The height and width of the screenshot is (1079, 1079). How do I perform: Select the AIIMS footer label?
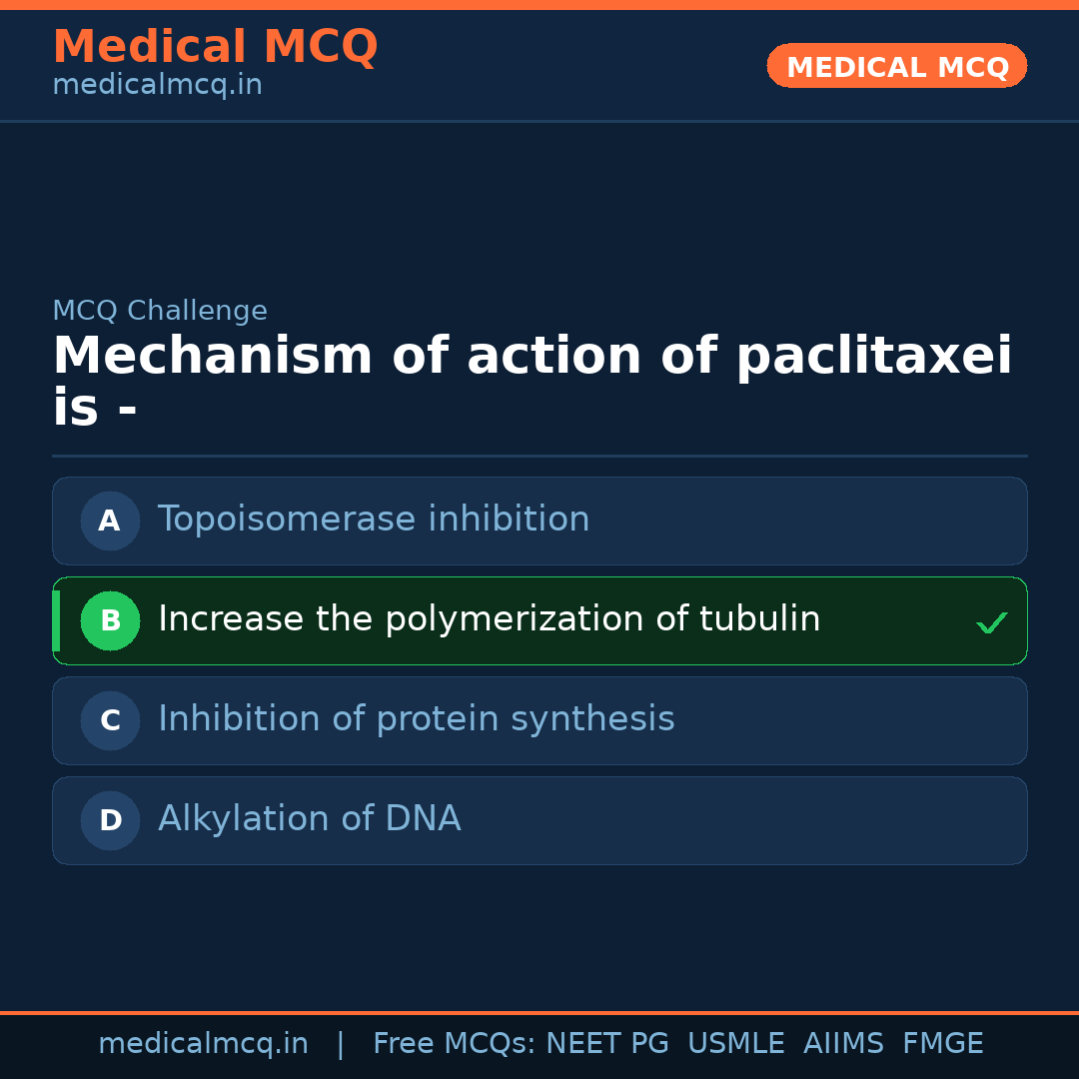tap(843, 1044)
